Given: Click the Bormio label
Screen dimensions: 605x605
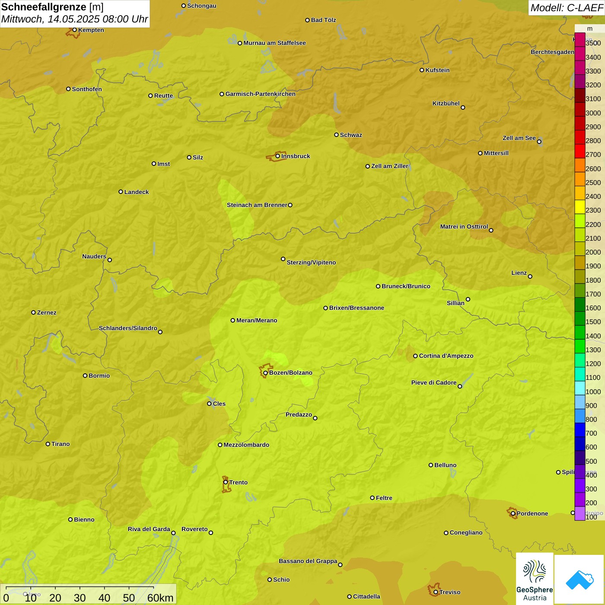Looking at the screenshot, I should click(x=99, y=376).
